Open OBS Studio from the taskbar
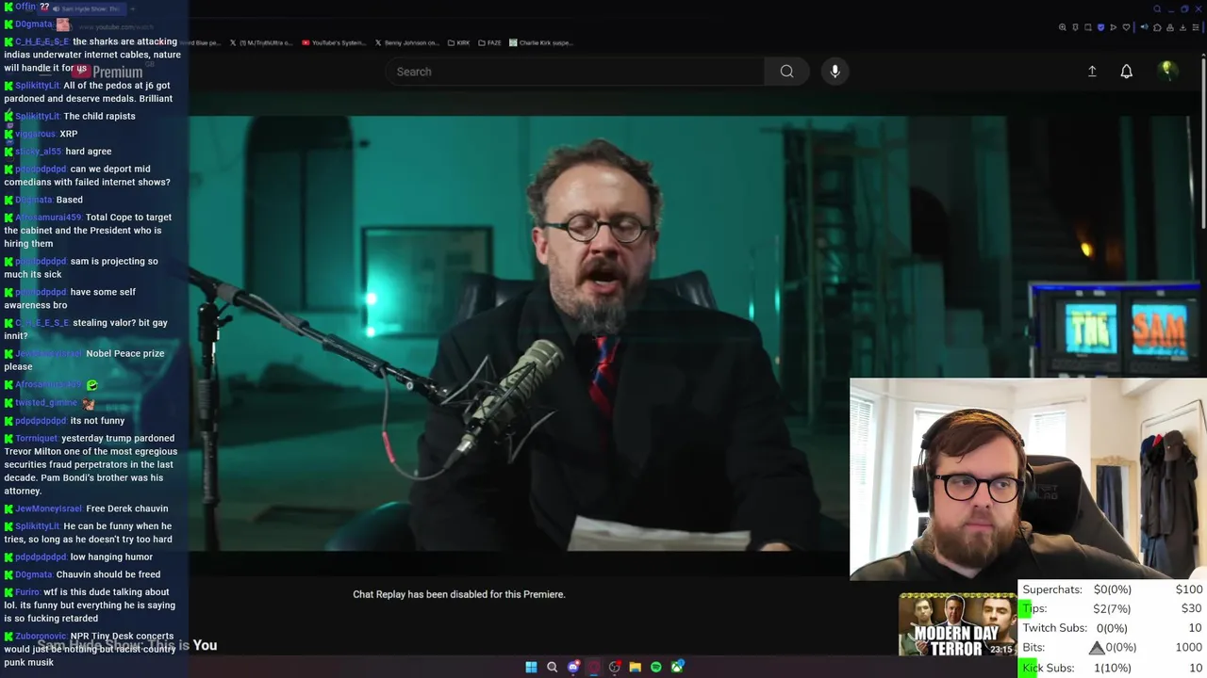 (x=615, y=667)
